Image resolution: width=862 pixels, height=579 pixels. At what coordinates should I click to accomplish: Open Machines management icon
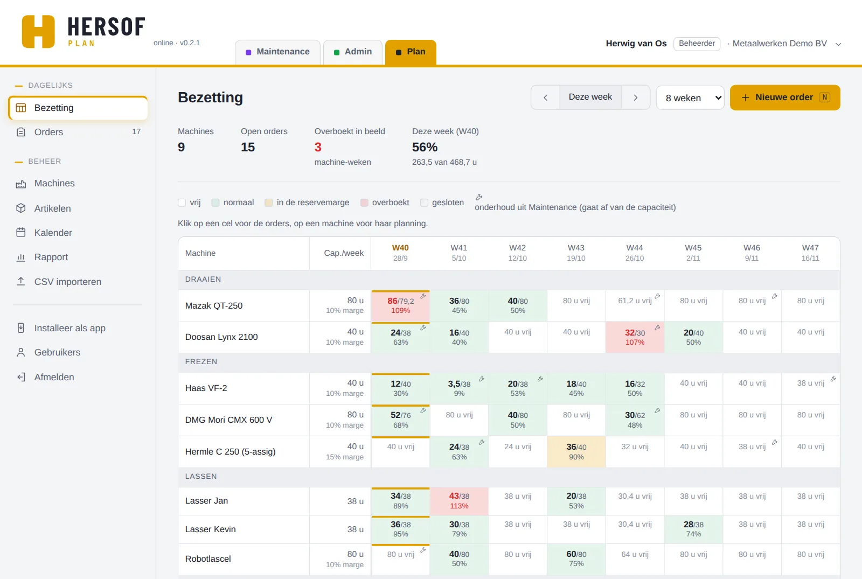coord(21,184)
